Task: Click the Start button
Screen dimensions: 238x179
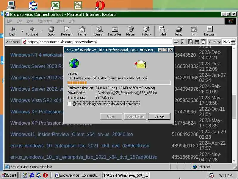Action: (10, 175)
